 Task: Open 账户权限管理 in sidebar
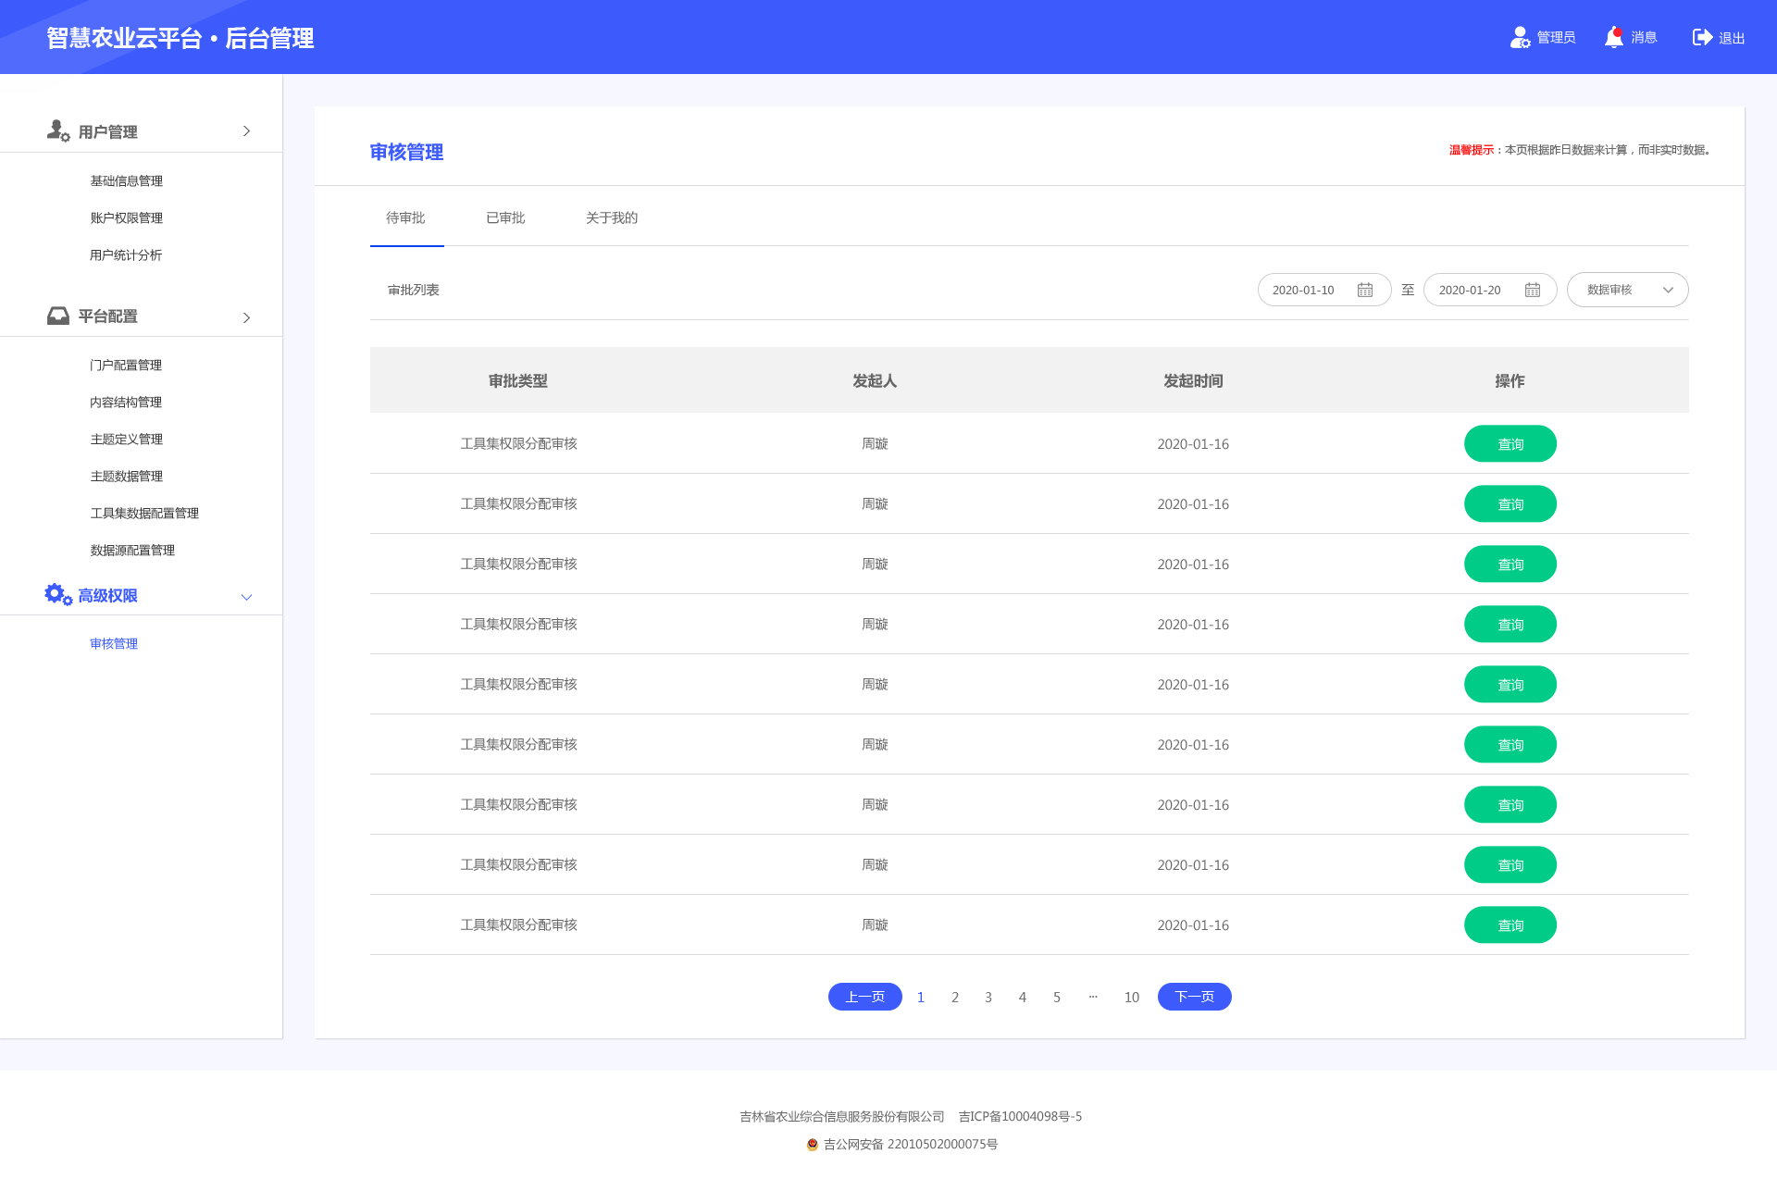pos(127,217)
